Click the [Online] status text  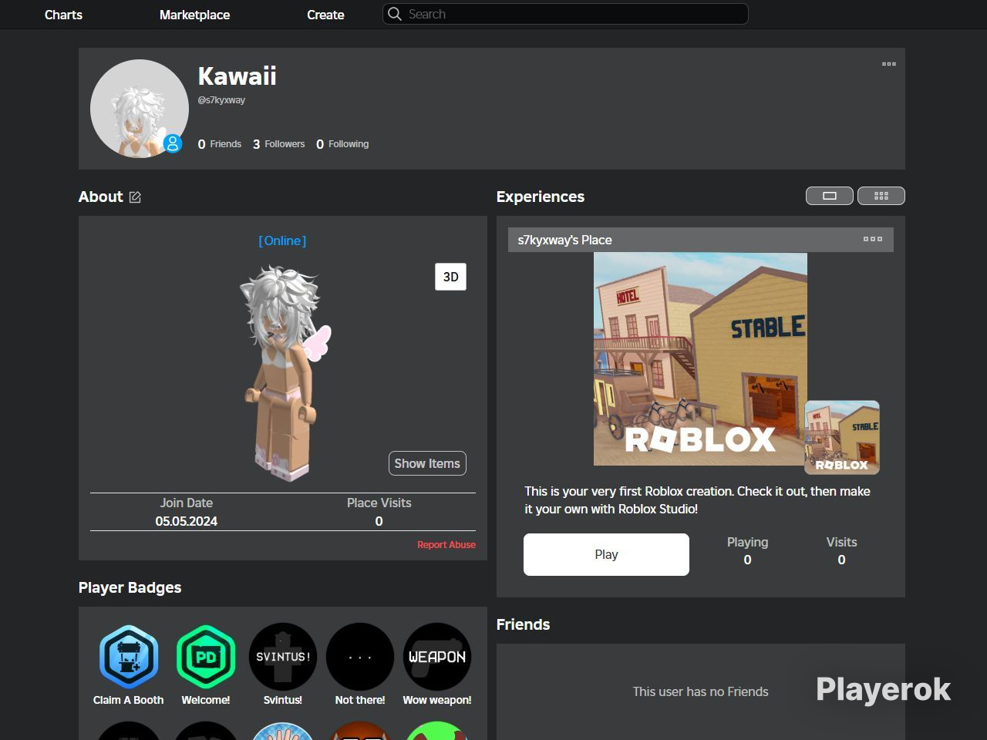click(282, 240)
